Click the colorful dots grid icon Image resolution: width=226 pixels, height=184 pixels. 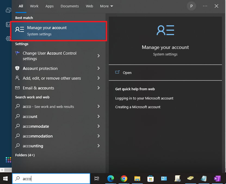(8, 160)
